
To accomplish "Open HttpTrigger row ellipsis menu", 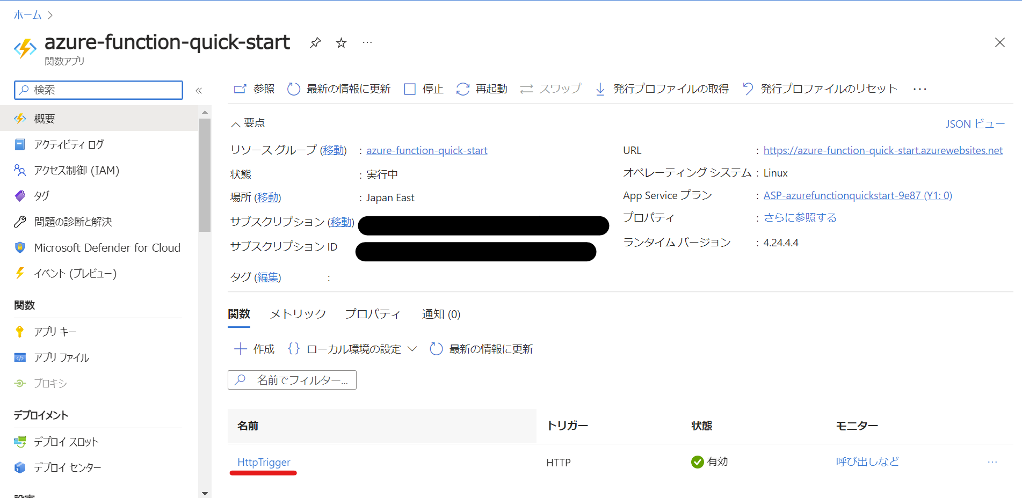I will pos(992,462).
